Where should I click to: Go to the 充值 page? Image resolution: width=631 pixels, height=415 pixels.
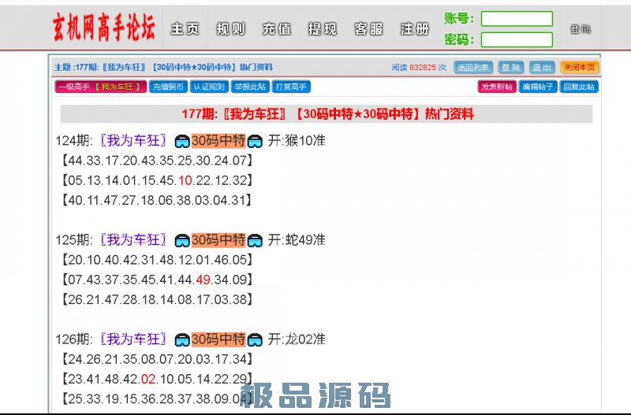[x=277, y=29]
